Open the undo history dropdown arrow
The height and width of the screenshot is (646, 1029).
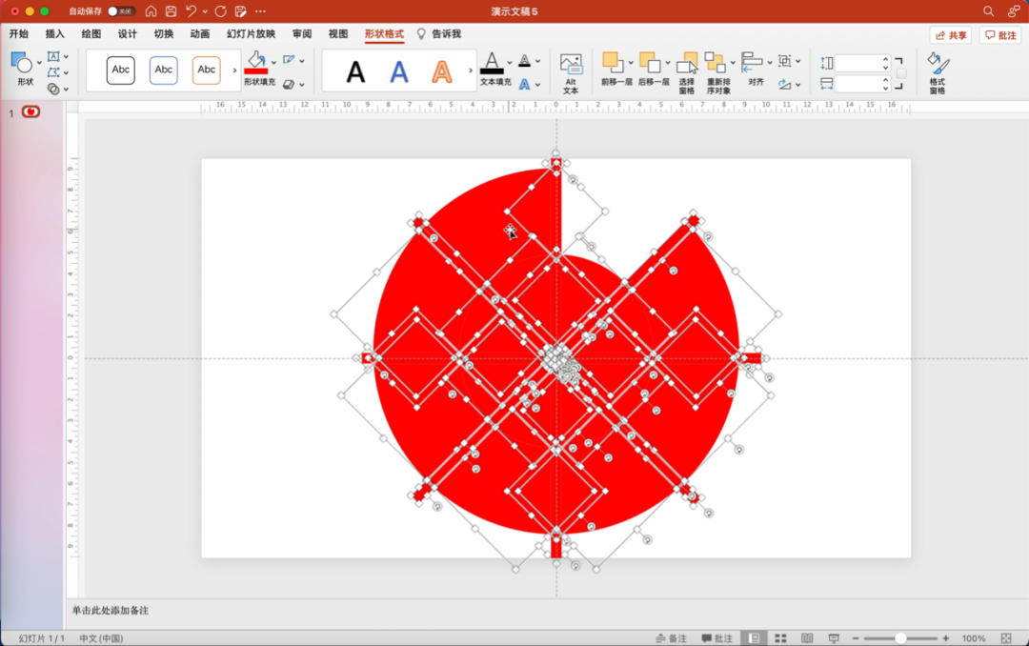(x=205, y=11)
